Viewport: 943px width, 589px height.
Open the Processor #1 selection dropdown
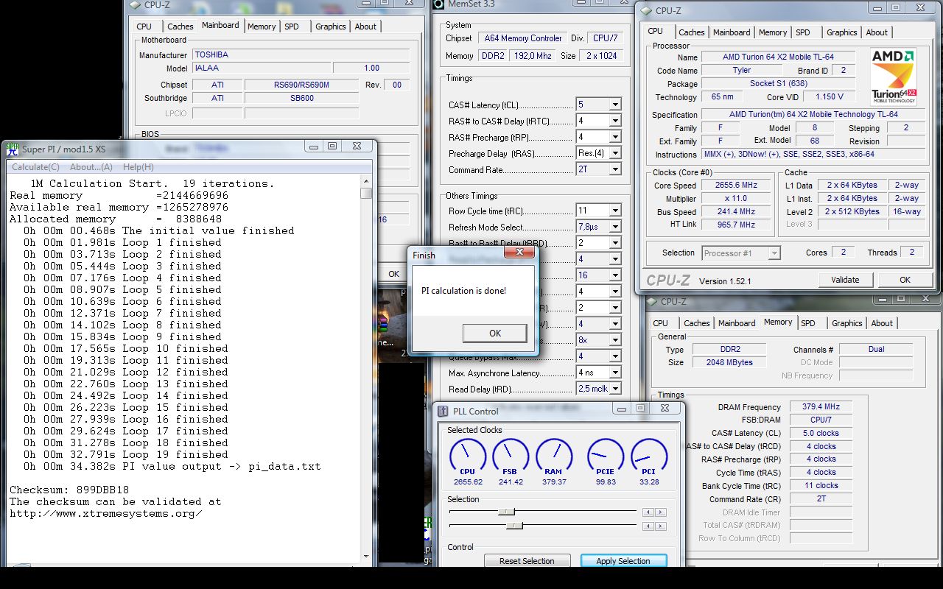click(x=774, y=253)
